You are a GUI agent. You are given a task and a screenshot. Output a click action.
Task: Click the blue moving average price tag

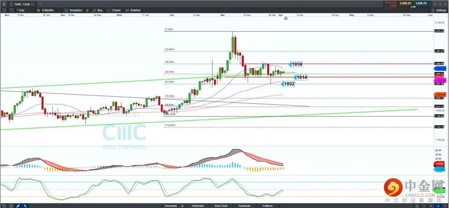tap(440, 69)
